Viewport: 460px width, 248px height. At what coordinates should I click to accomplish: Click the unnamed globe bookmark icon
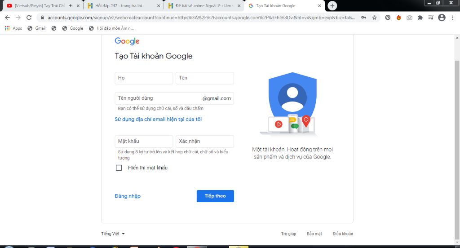point(54,28)
